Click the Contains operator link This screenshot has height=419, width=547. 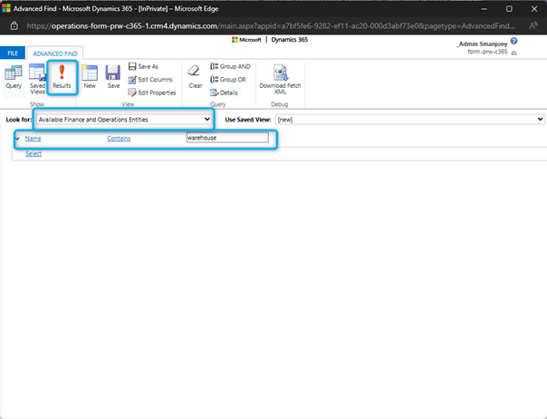(119, 138)
